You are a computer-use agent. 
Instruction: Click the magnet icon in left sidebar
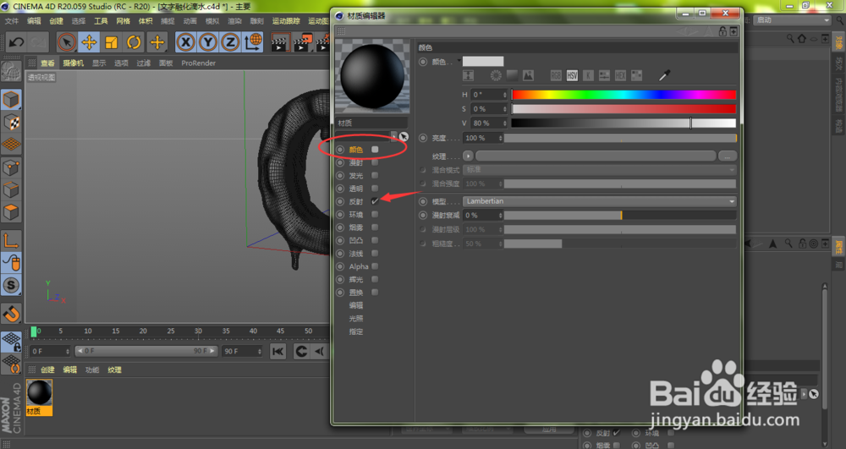pyautogui.click(x=11, y=313)
